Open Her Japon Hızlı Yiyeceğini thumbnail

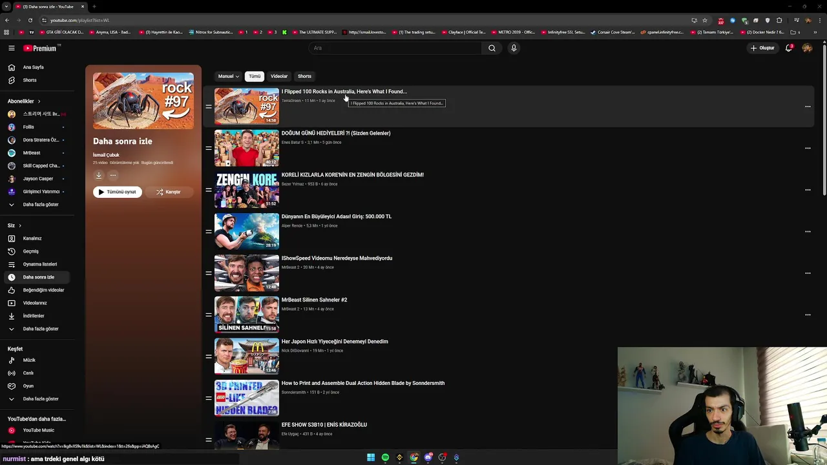click(247, 356)
